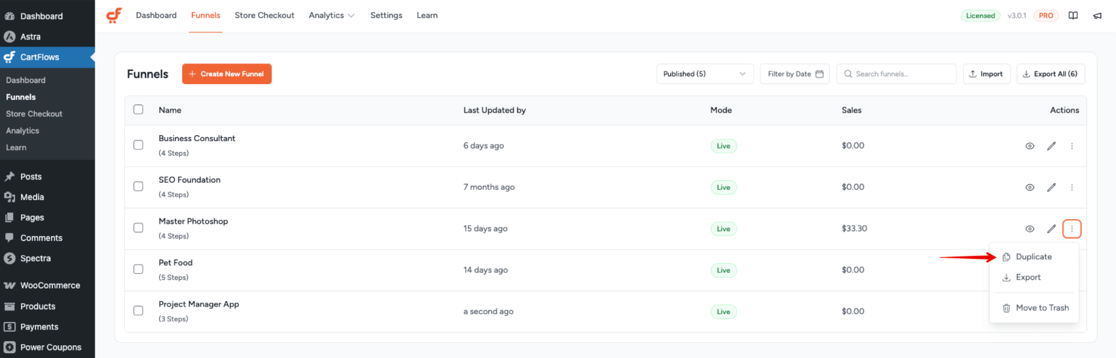Preview the Master Photoshop funnel
The height and width of the screenshot is (358, 1116).
coord(1029,229)
